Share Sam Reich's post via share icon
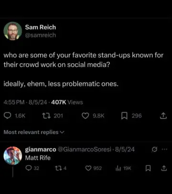 click(x=163, y=116)
